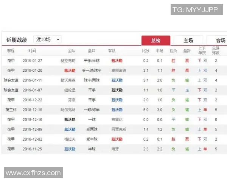Click total goals 0 in the 布雷达 row
This screenshot has width=227, height=182.
[216, 119]
